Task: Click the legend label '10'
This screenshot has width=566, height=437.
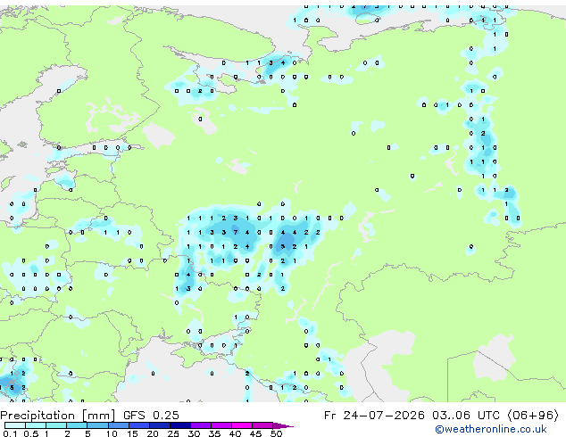Action: [x=112, y=433]
